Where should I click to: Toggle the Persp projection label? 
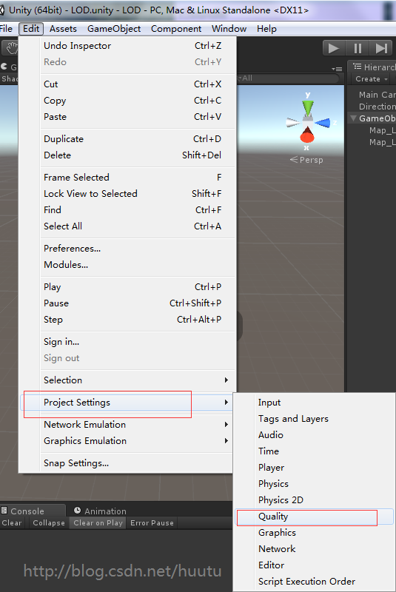pyautogui.click(x=306, y=160)
